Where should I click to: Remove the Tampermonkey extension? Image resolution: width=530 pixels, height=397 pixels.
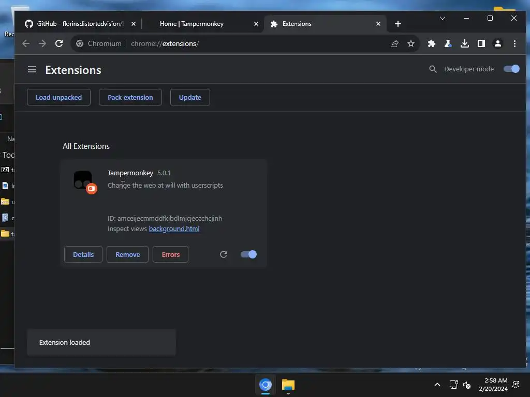point(127,254)
